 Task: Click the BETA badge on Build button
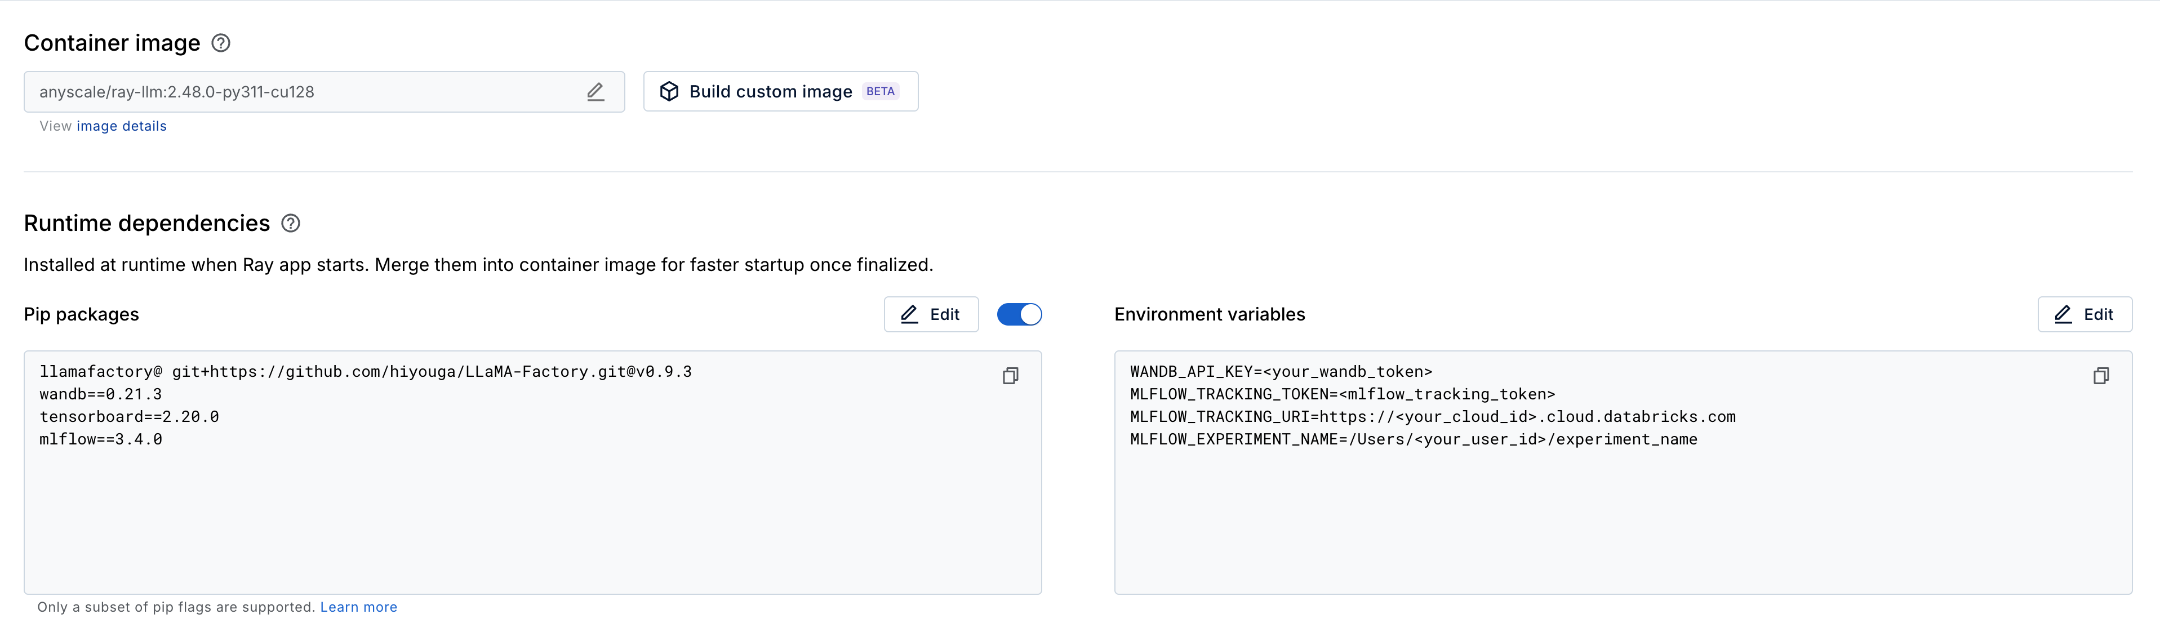pos(879,91)
